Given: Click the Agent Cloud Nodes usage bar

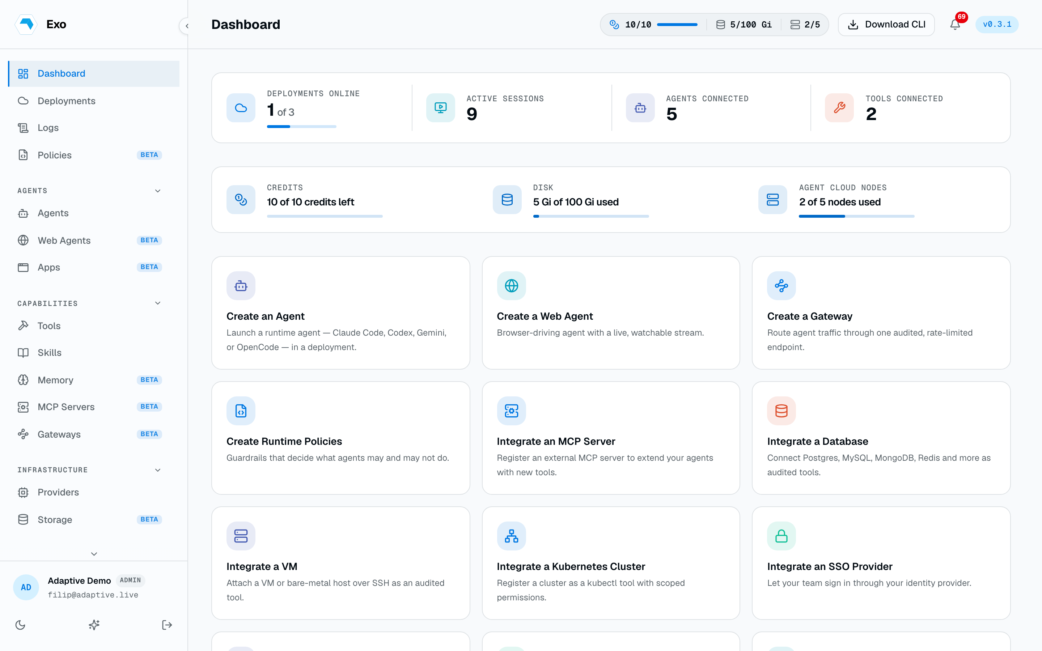Looking at the screenshot, I should [856, 216].
